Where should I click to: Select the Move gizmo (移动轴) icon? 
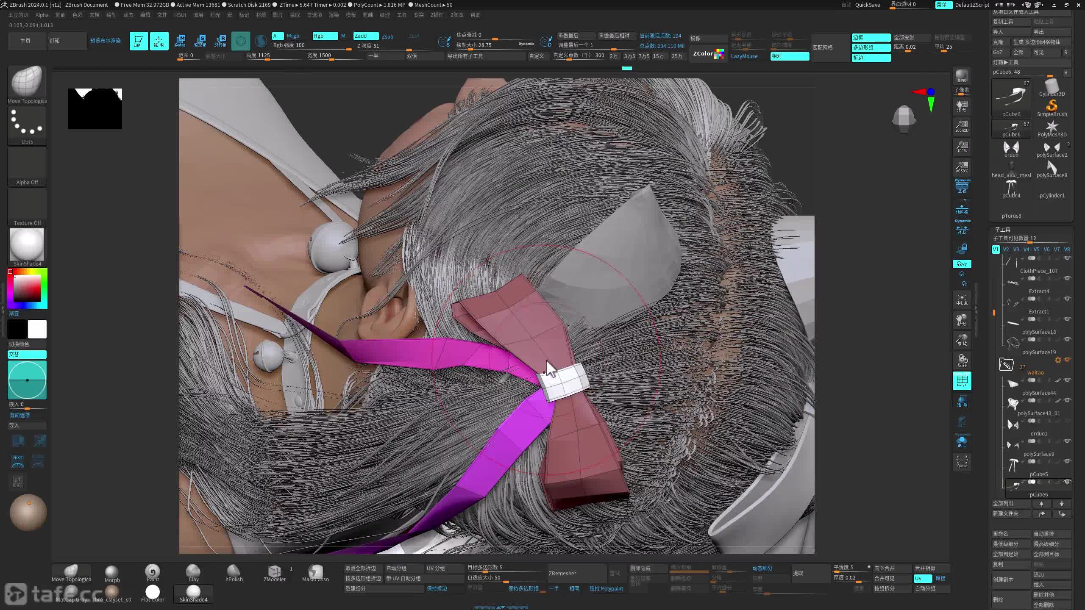(180, 41)
